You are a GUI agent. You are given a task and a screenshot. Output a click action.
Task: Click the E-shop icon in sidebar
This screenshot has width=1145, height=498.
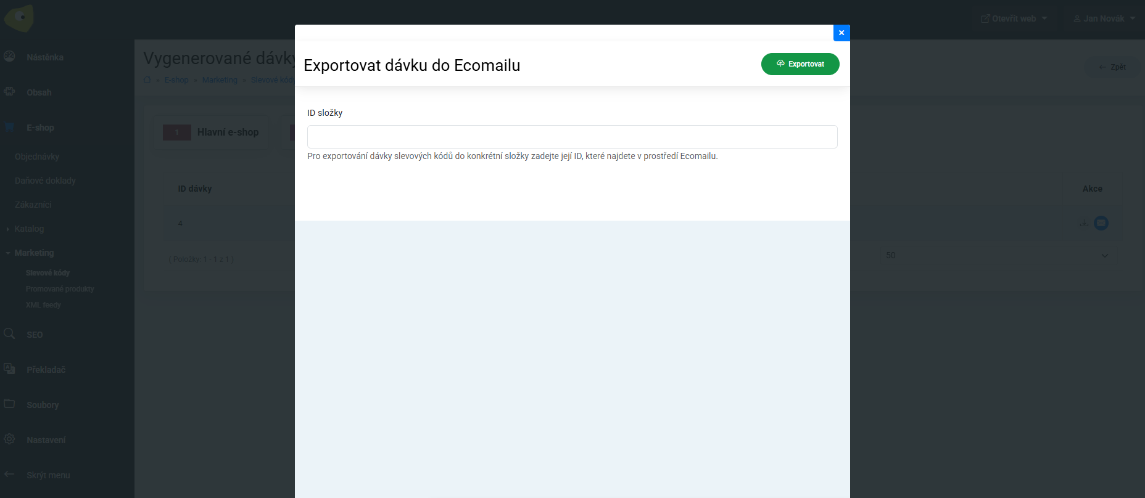[x=9, y=127]
